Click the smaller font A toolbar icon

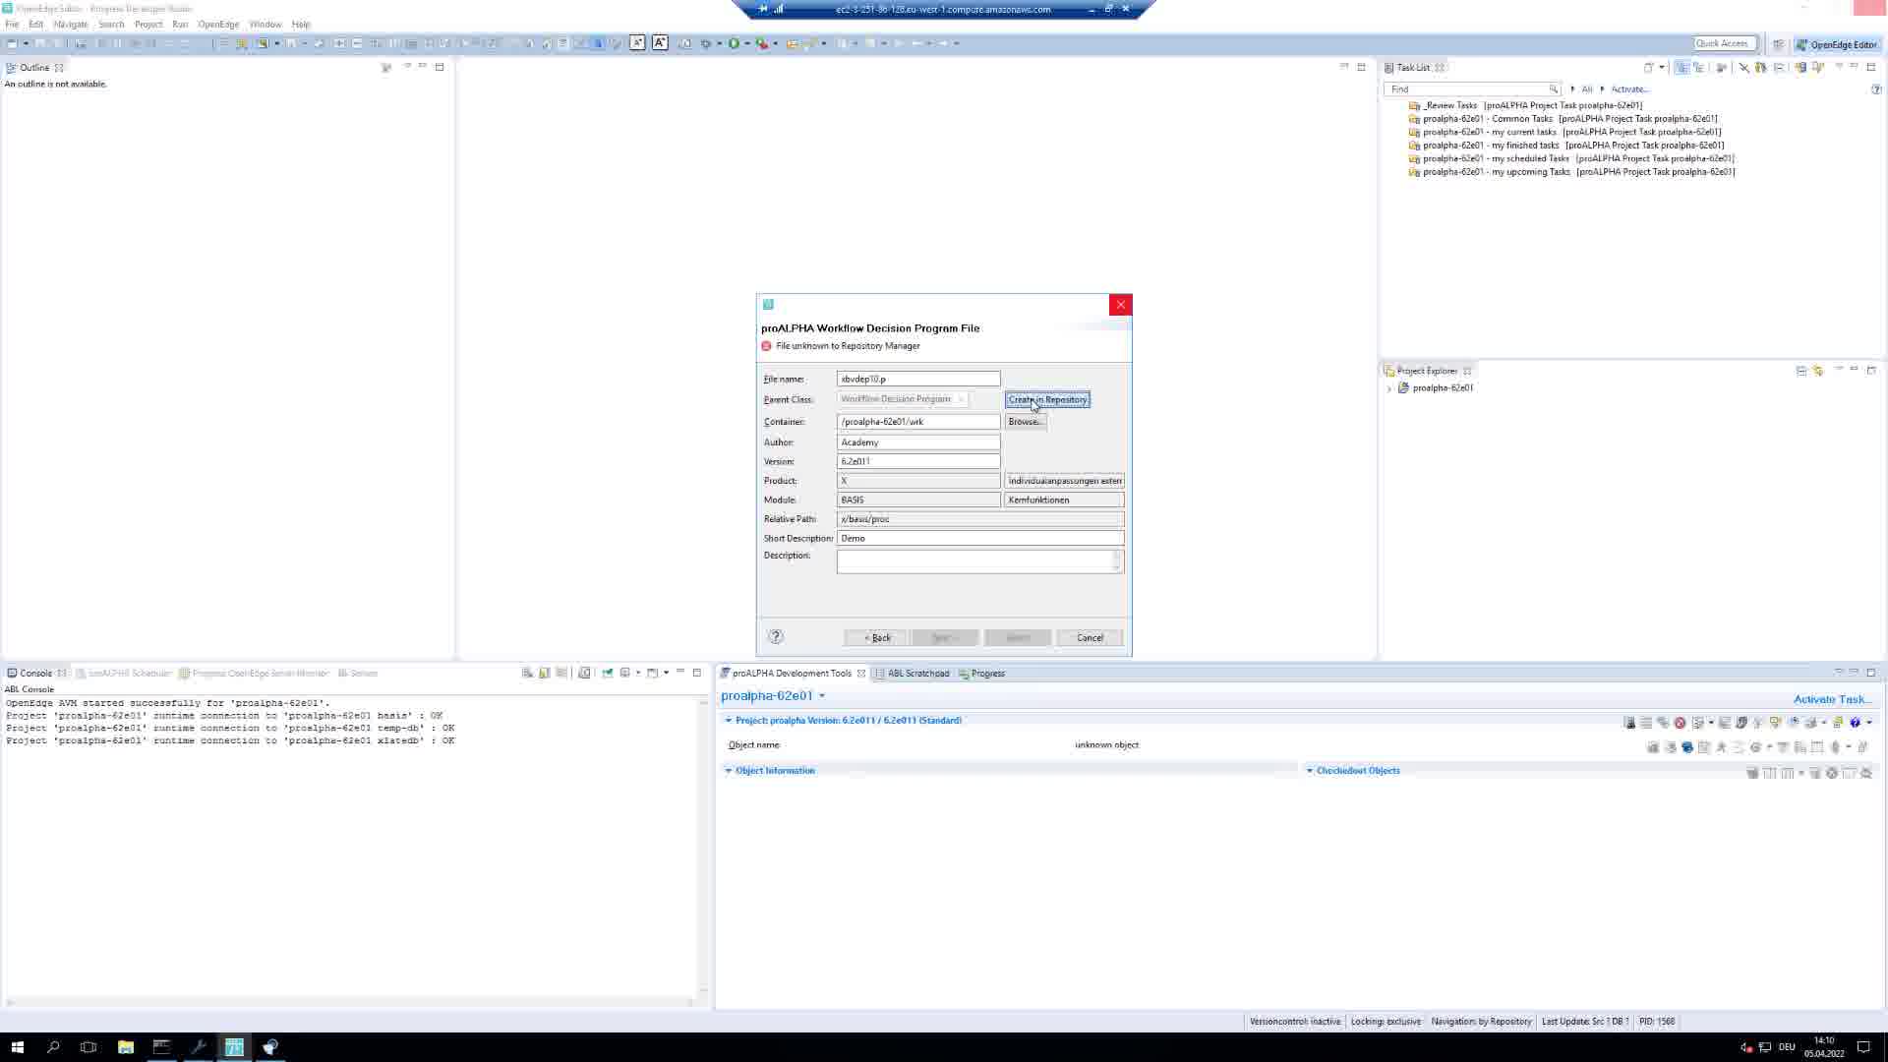(x=637, y=43)
